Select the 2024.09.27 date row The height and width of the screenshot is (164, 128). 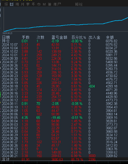click(x=10, y=62)
